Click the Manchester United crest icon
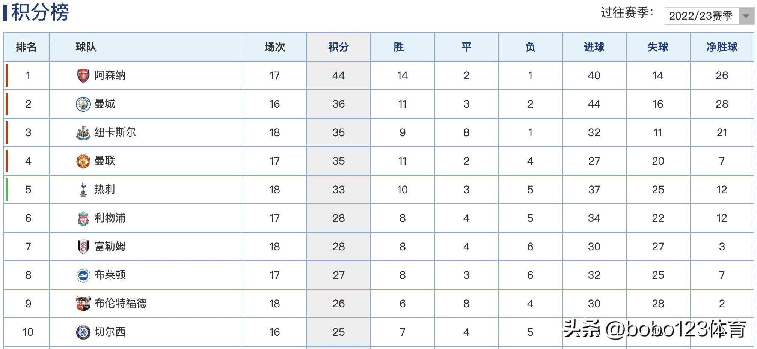Screen dimensions: 757x349 point(83,161)
